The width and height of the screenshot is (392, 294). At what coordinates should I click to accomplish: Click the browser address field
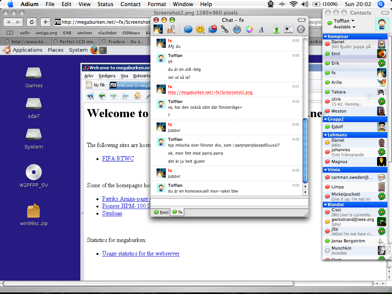[103, 22]
